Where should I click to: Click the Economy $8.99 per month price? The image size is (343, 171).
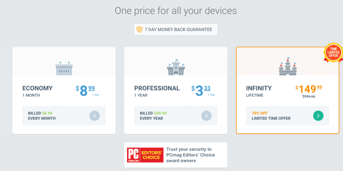(x=87, y=90)
